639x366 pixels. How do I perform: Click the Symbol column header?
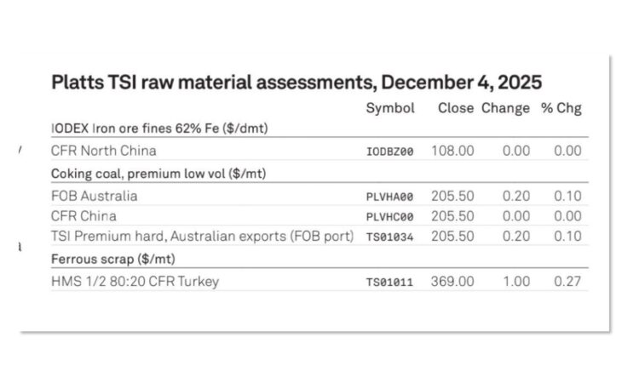tap(390, 108)
